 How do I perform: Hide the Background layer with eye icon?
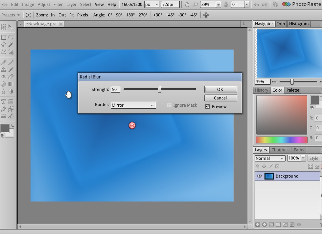(x=260, y=176)
